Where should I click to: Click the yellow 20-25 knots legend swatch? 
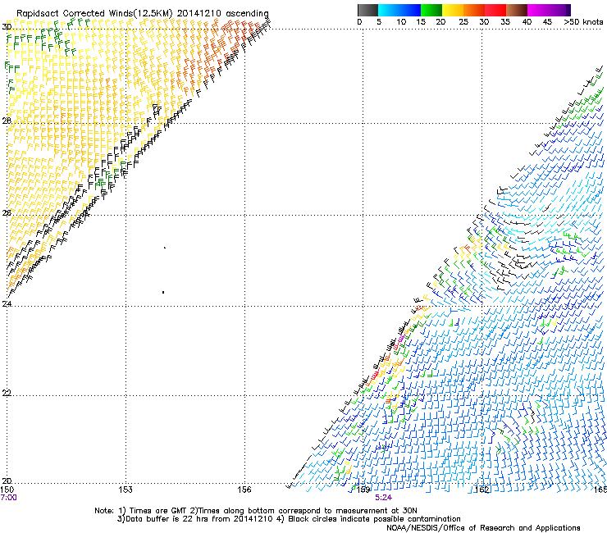click(453, 10)
